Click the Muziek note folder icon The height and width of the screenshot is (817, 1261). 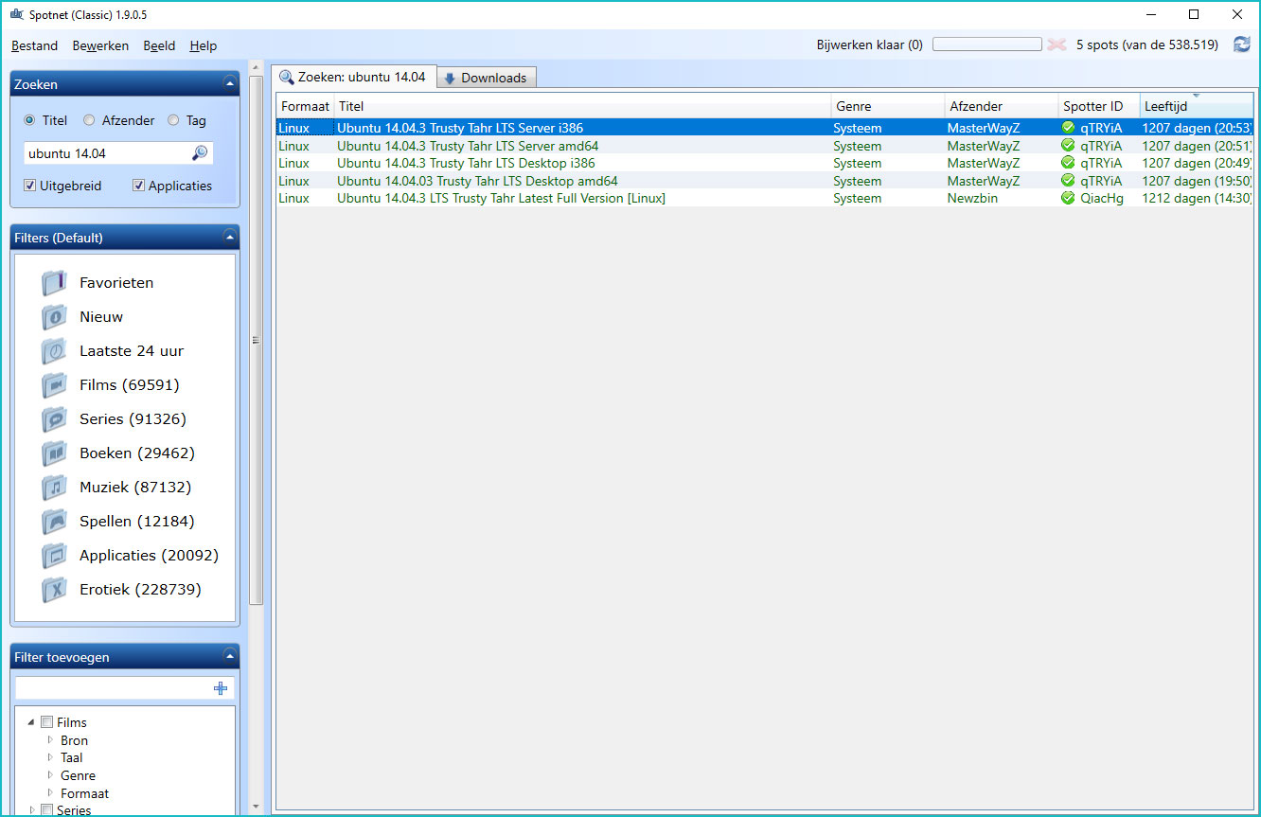pos(54,488)
